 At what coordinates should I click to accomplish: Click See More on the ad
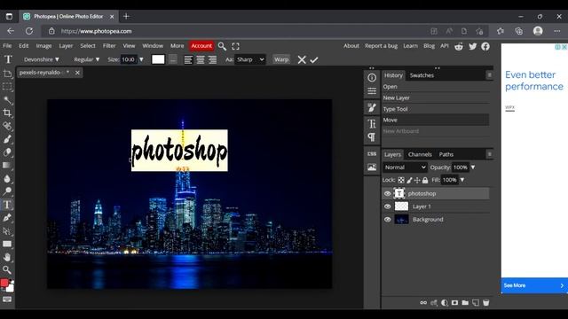point(534,285)
